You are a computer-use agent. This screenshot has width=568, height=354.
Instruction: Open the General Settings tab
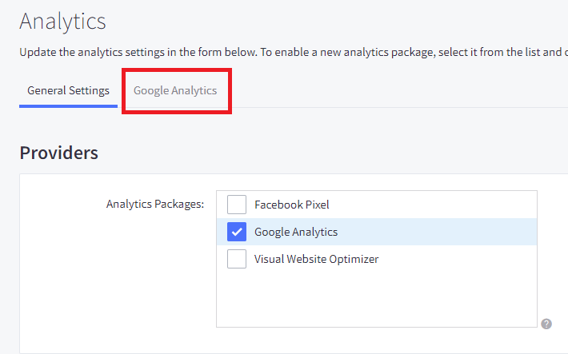click(69, 90)
